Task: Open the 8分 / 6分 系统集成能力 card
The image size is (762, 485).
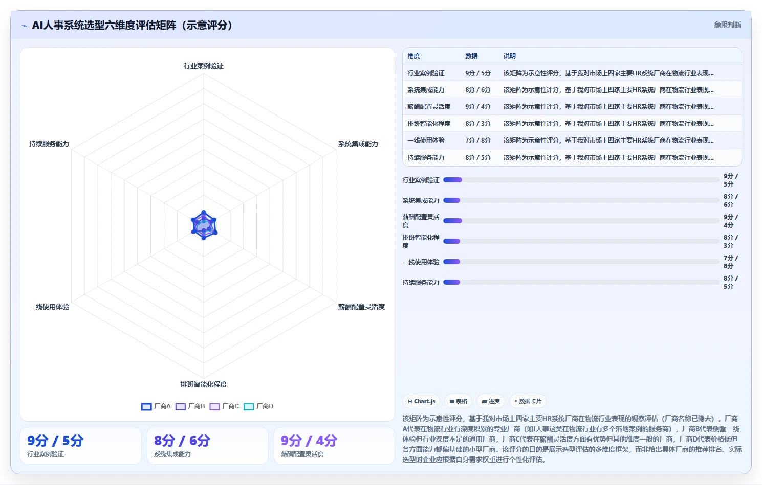Action: [x=208, y=446]
